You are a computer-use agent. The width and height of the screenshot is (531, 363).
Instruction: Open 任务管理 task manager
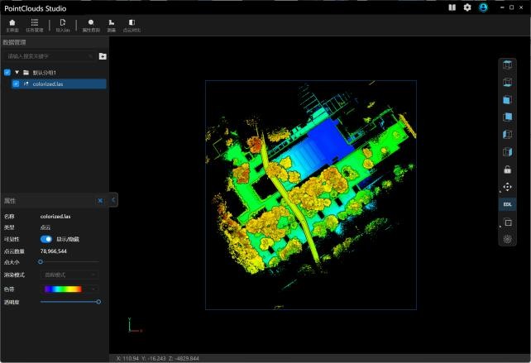click(x=34, y=25)
